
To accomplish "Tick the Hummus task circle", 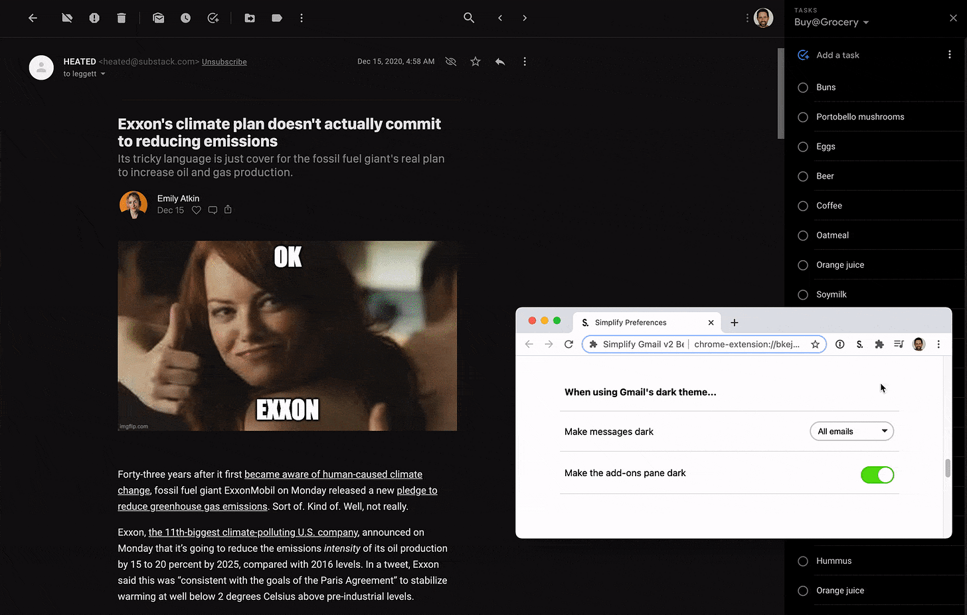I will point(803,561).
